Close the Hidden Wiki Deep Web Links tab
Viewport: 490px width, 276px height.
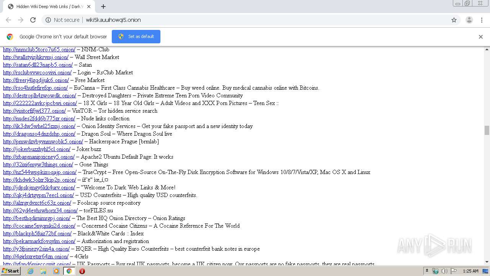[x=89, y=7]
